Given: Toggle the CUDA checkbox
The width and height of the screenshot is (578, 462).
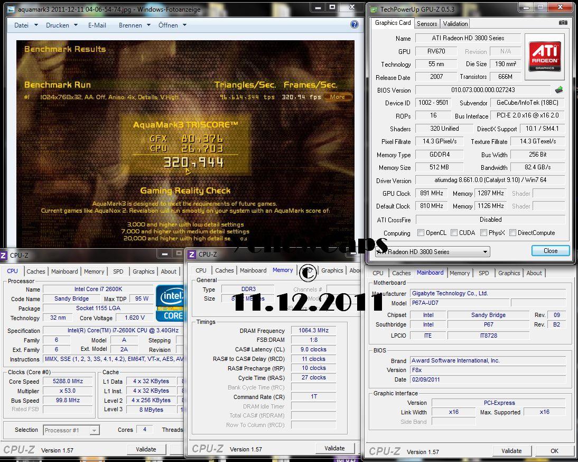Looking at the screenshot, I should click(454, 233).
